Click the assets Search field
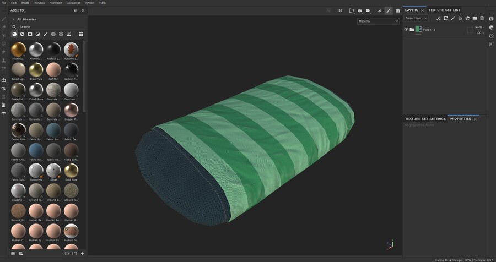 point(44,26)
